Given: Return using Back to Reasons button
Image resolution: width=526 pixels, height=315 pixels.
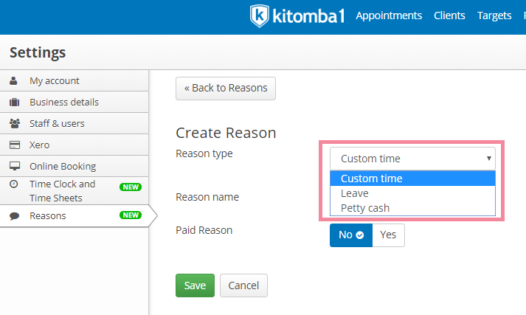Looking at the screenshot, I should tap(226, 89).
